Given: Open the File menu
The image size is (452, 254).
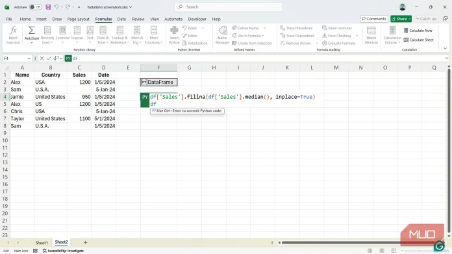Looking at the screenshot, I should tap(9, 19).
